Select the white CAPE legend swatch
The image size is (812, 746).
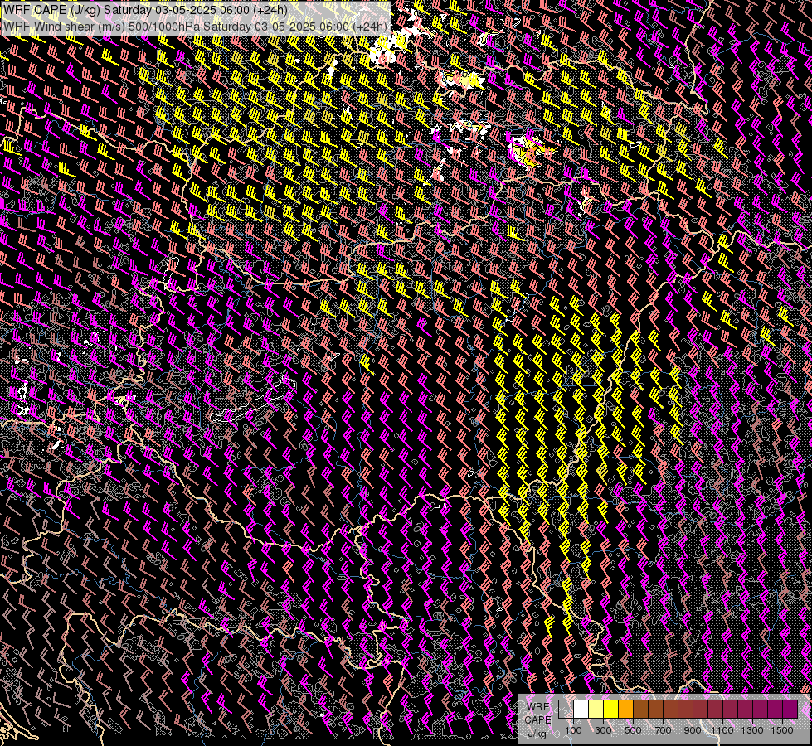click(x=581, y=709)
